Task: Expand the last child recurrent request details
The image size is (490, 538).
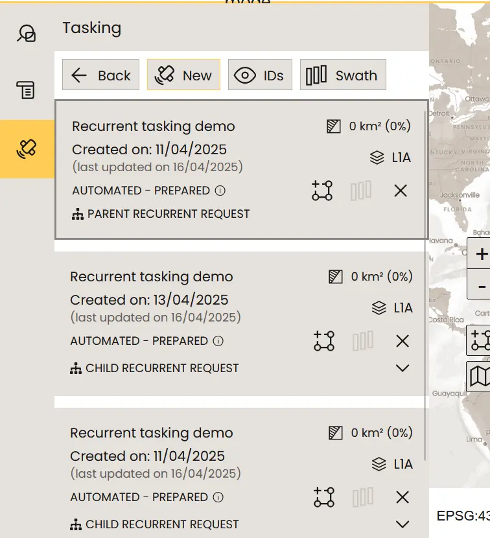Action: 402,524
